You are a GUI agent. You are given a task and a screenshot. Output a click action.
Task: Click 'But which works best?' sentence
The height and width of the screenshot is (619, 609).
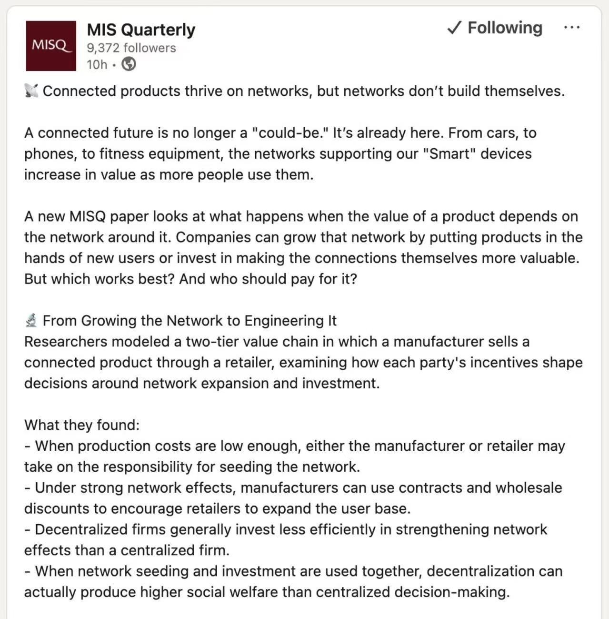(100, 279)
